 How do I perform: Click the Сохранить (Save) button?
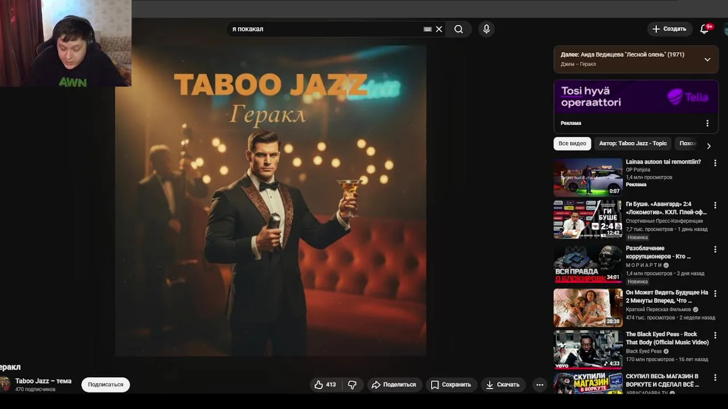pyautogui.click(x=450, y=385)
